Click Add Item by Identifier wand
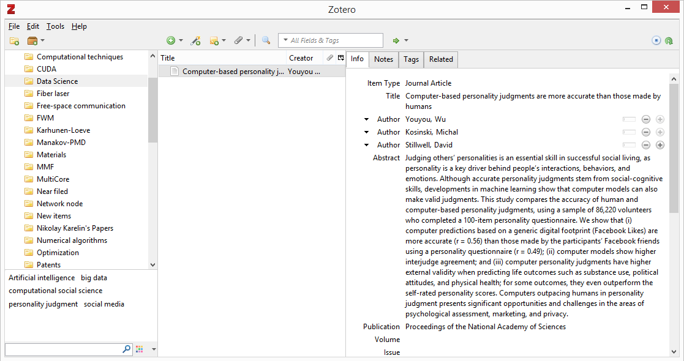 (x=195, y=41)
